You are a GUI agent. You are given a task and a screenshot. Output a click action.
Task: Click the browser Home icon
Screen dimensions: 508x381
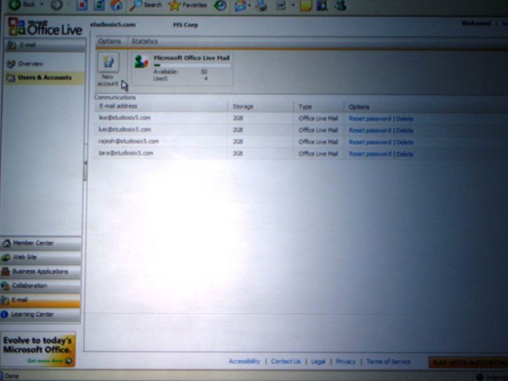116,5
